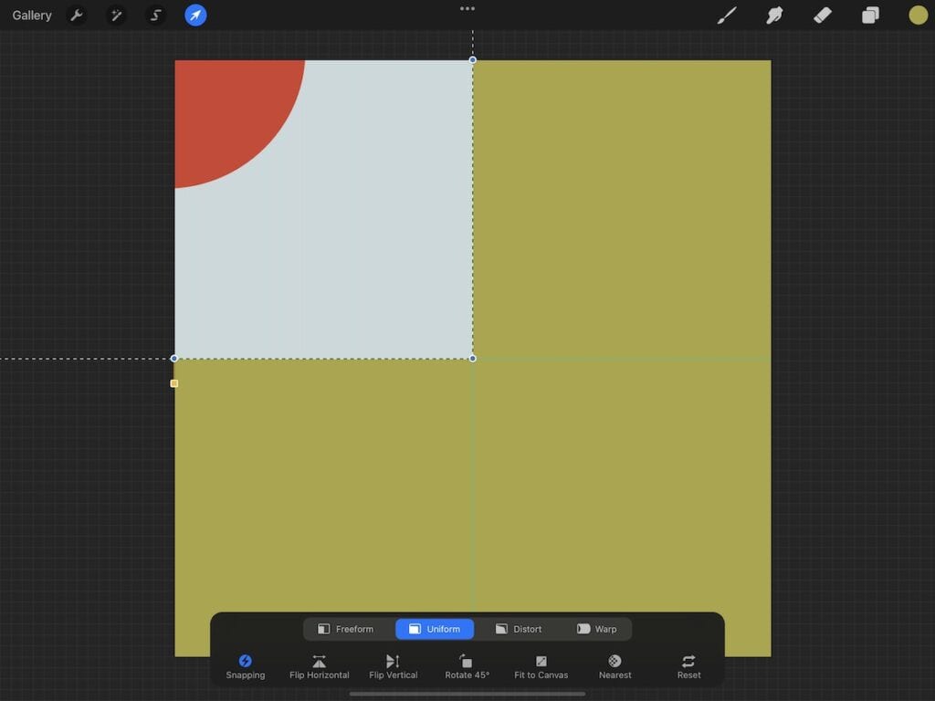Open the active color swatch
The height and width of the screenshot is (701, 935).
coord(917,15)
